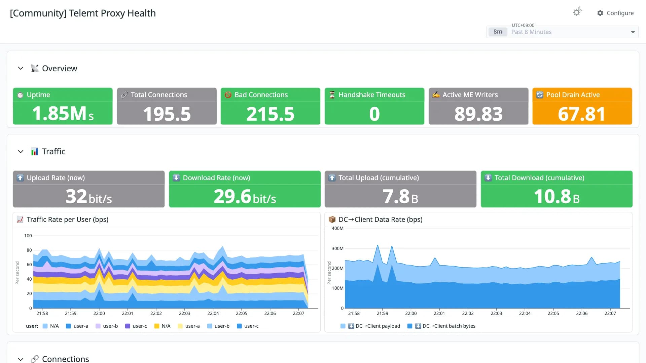Click the Total Connections chain icon
Viewport: 646px width, 363px height.
click(124, 95)
